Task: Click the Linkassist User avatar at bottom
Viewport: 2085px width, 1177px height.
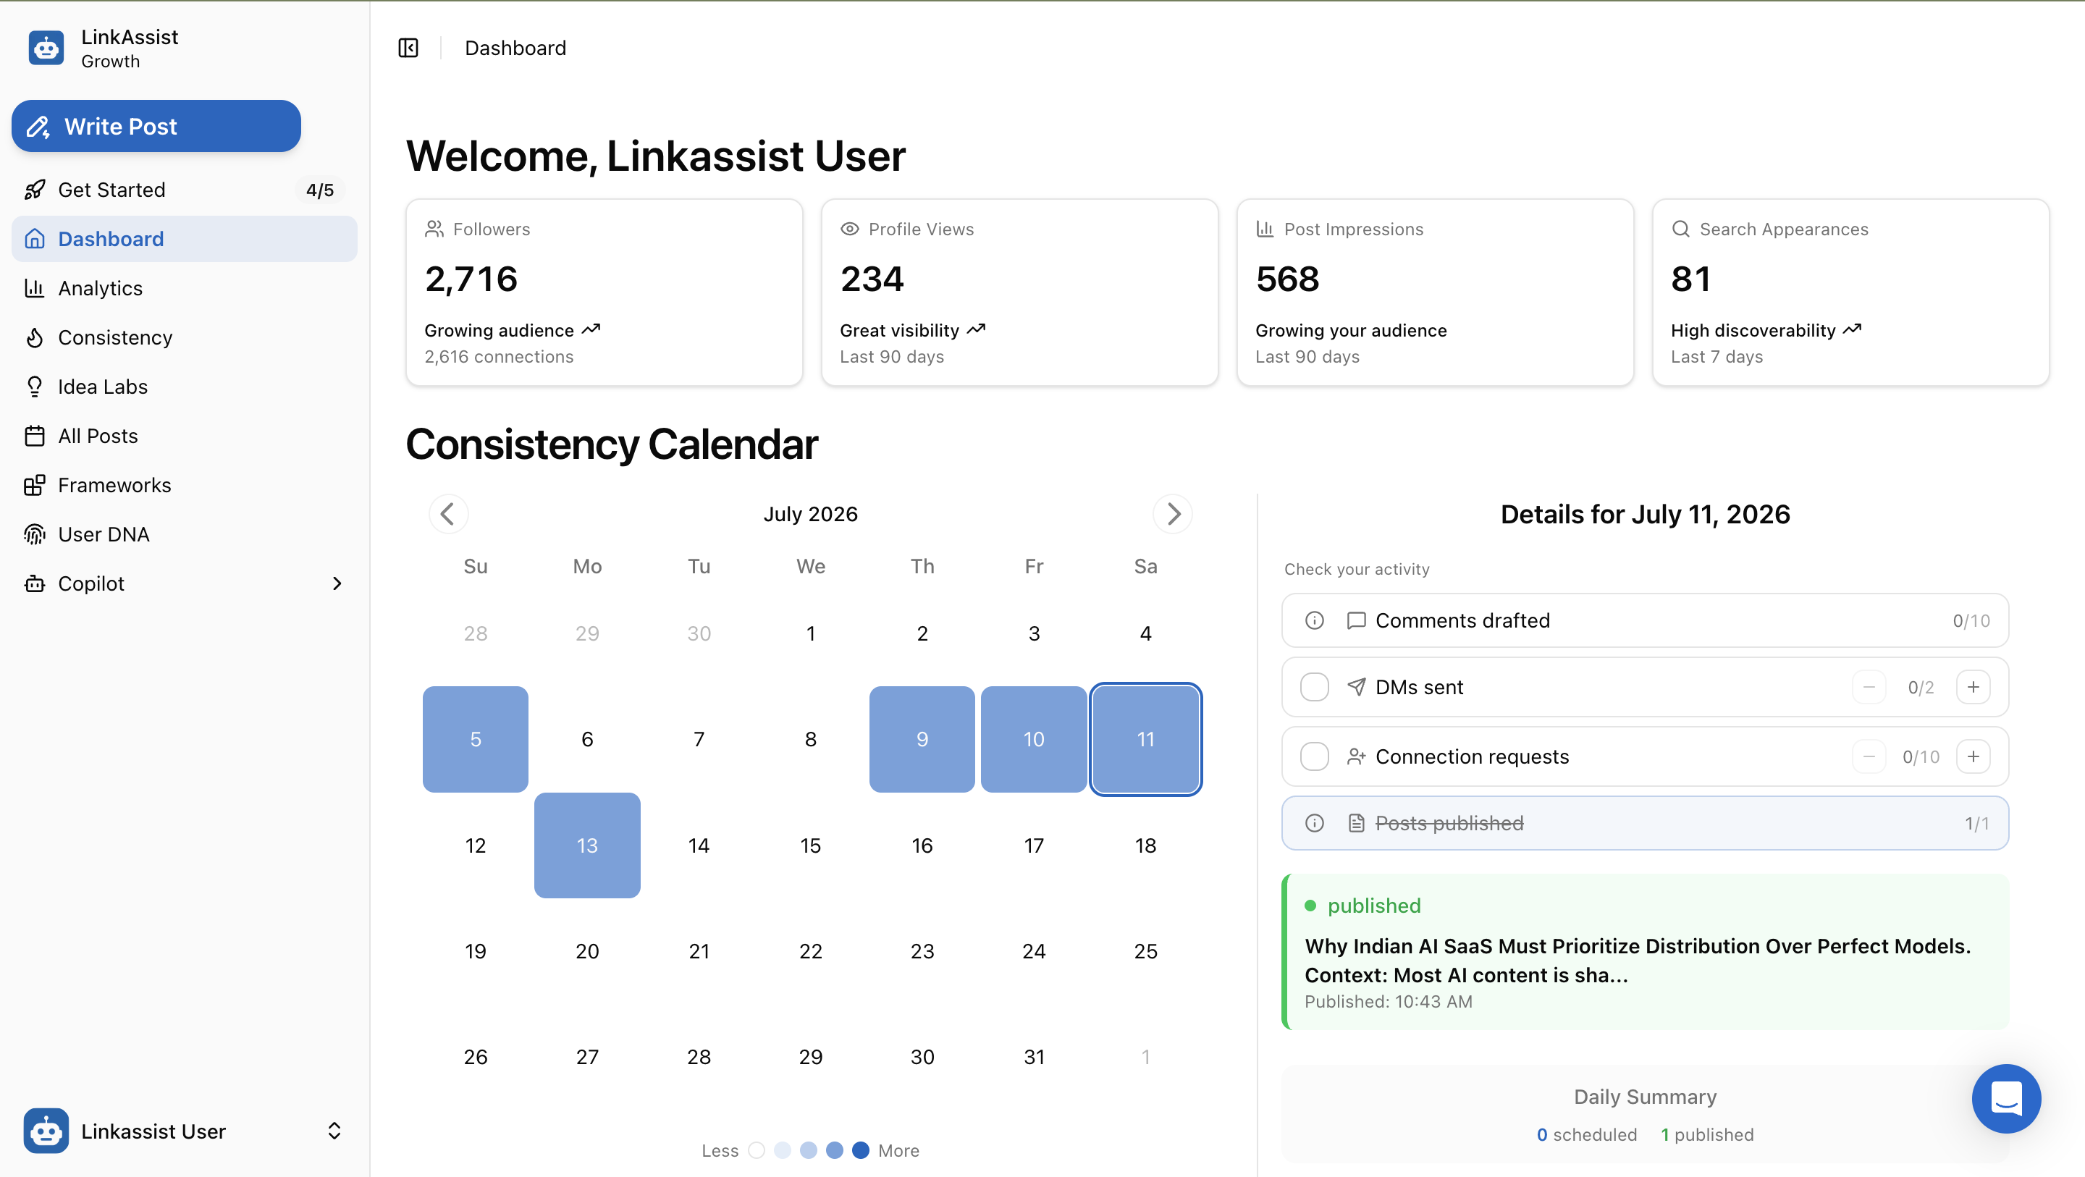Action: tap(46, 1130)
